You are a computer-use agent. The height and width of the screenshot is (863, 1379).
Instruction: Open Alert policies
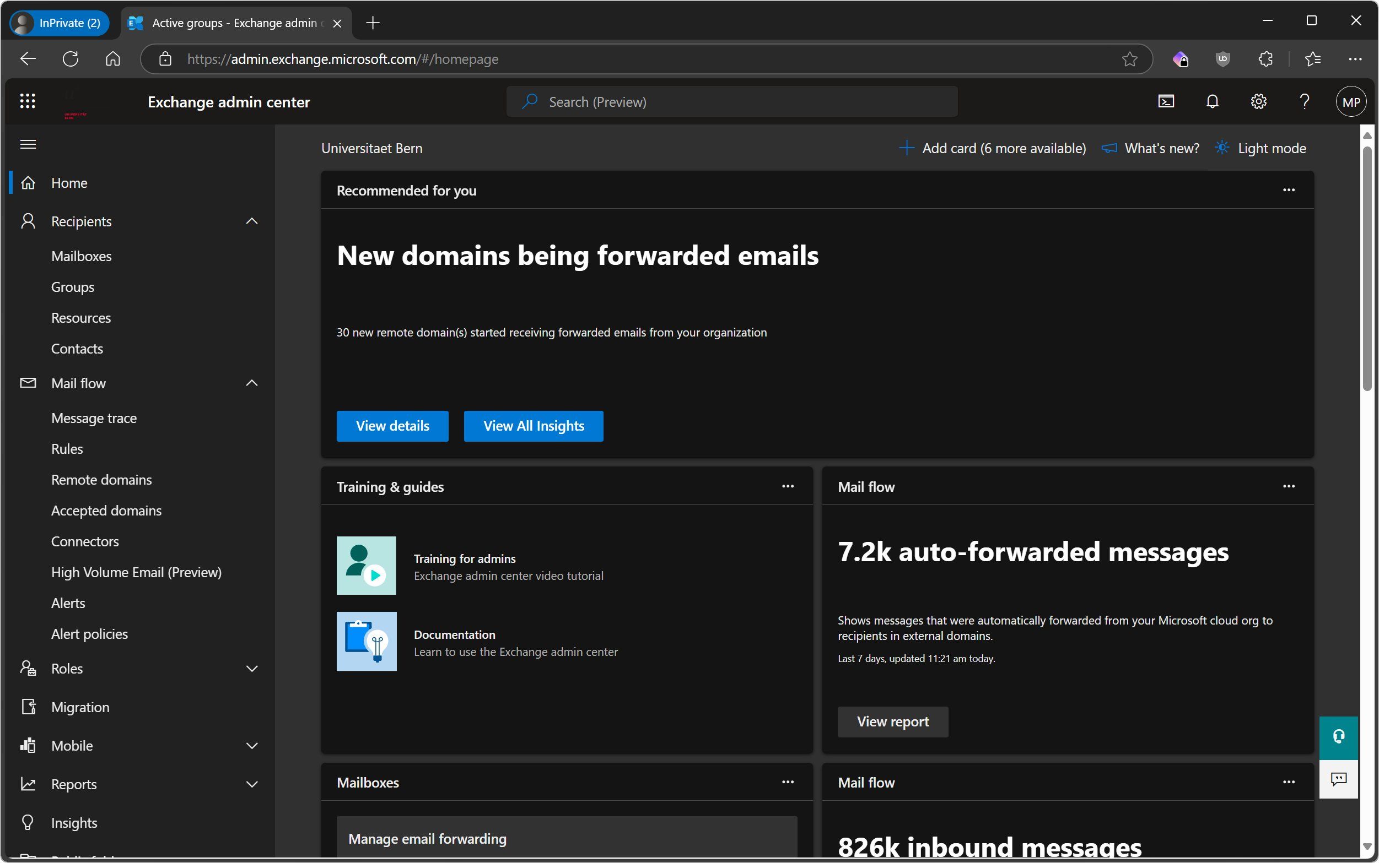pos(90,634)
